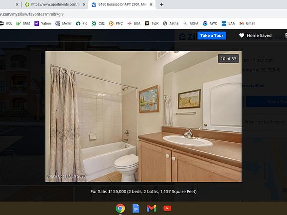Open the Mrkt bookmark
The image size is (287, 215).
(23, 23)
